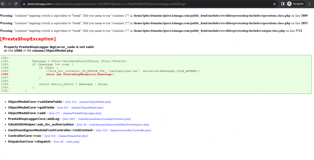Screen dimensions: 314x160
Task: Open line 28 index.php link
Action: 67,141
